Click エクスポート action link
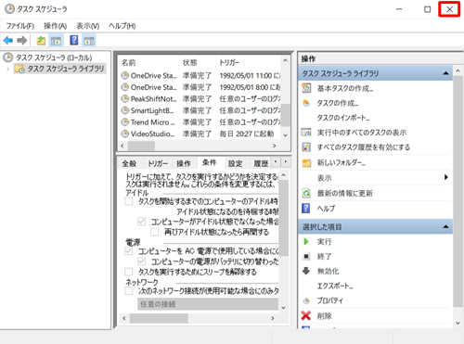The width and height of the screenshot is (464, 344). [335, 287]
